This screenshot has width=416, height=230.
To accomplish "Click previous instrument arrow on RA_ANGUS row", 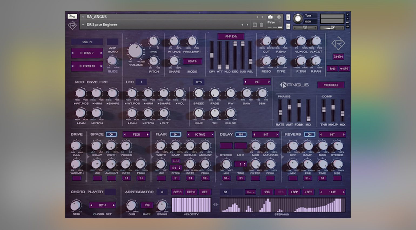I will point(257,17).
